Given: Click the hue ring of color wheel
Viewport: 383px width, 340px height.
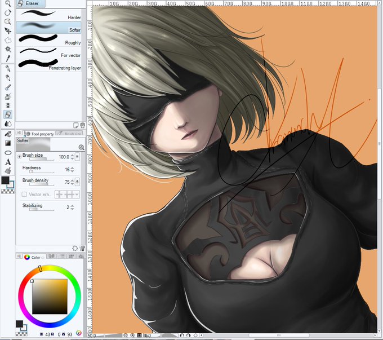Looking at the screenshot, I should point(50,267).
